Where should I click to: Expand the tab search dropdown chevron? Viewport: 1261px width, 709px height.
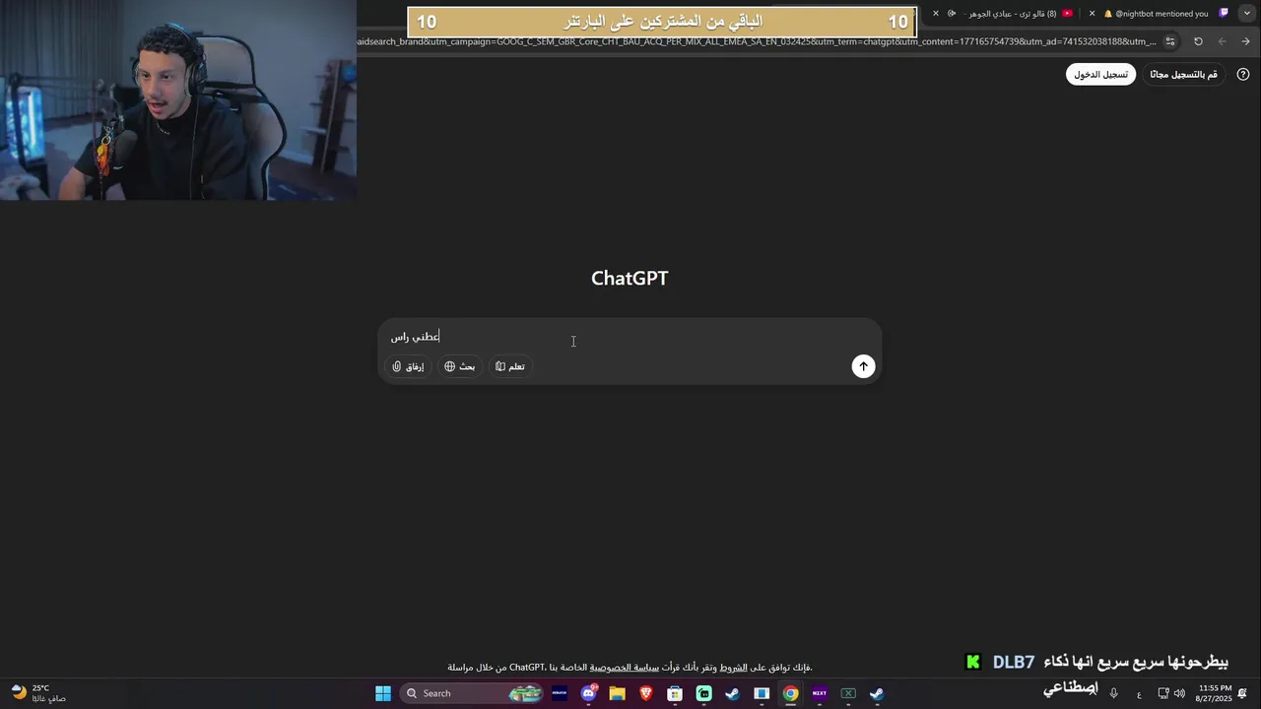(x=1247, y=14)
